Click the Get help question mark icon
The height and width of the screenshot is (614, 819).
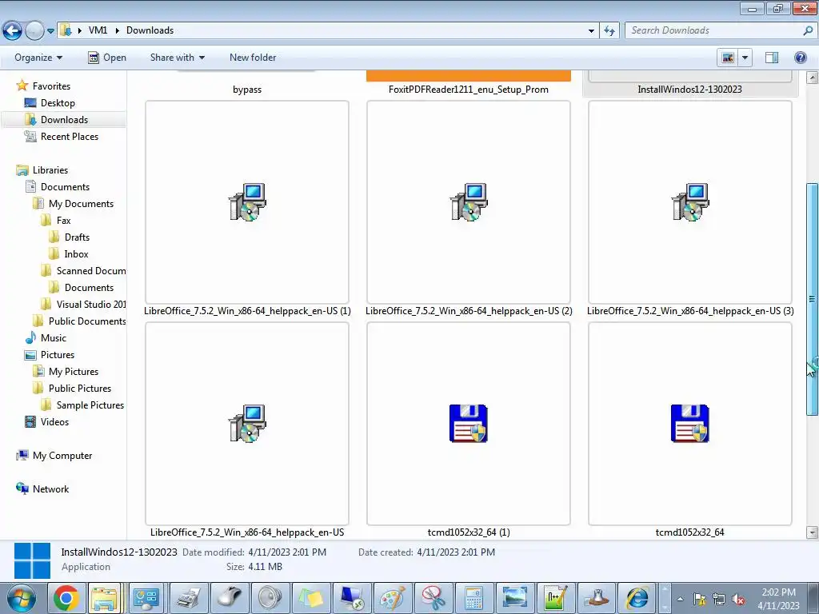[x=800, y=58]
